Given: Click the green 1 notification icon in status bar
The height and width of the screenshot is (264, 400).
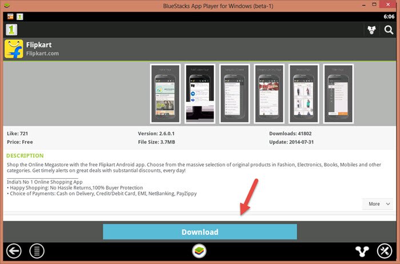Looking at the screenshot, I should [19, 17].
